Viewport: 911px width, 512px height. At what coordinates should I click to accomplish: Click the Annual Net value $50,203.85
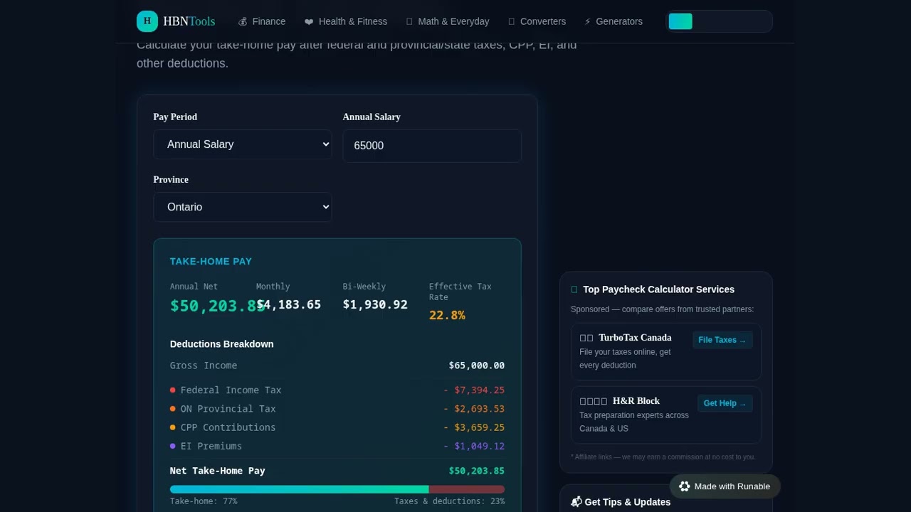(218, 306)
